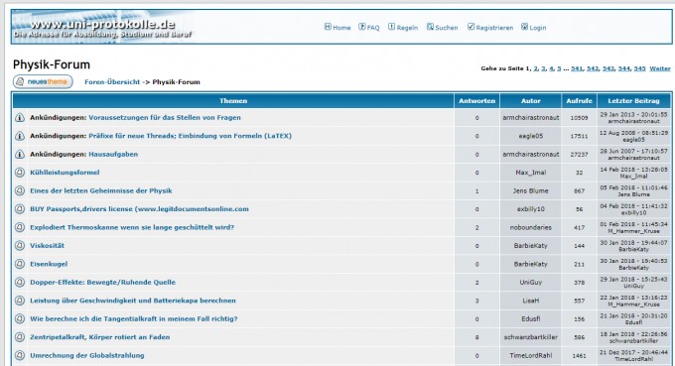
Task: Click announcement icon beside Präfixe für neue Threads
Action: pyautogui.click(x=20, y=136)
